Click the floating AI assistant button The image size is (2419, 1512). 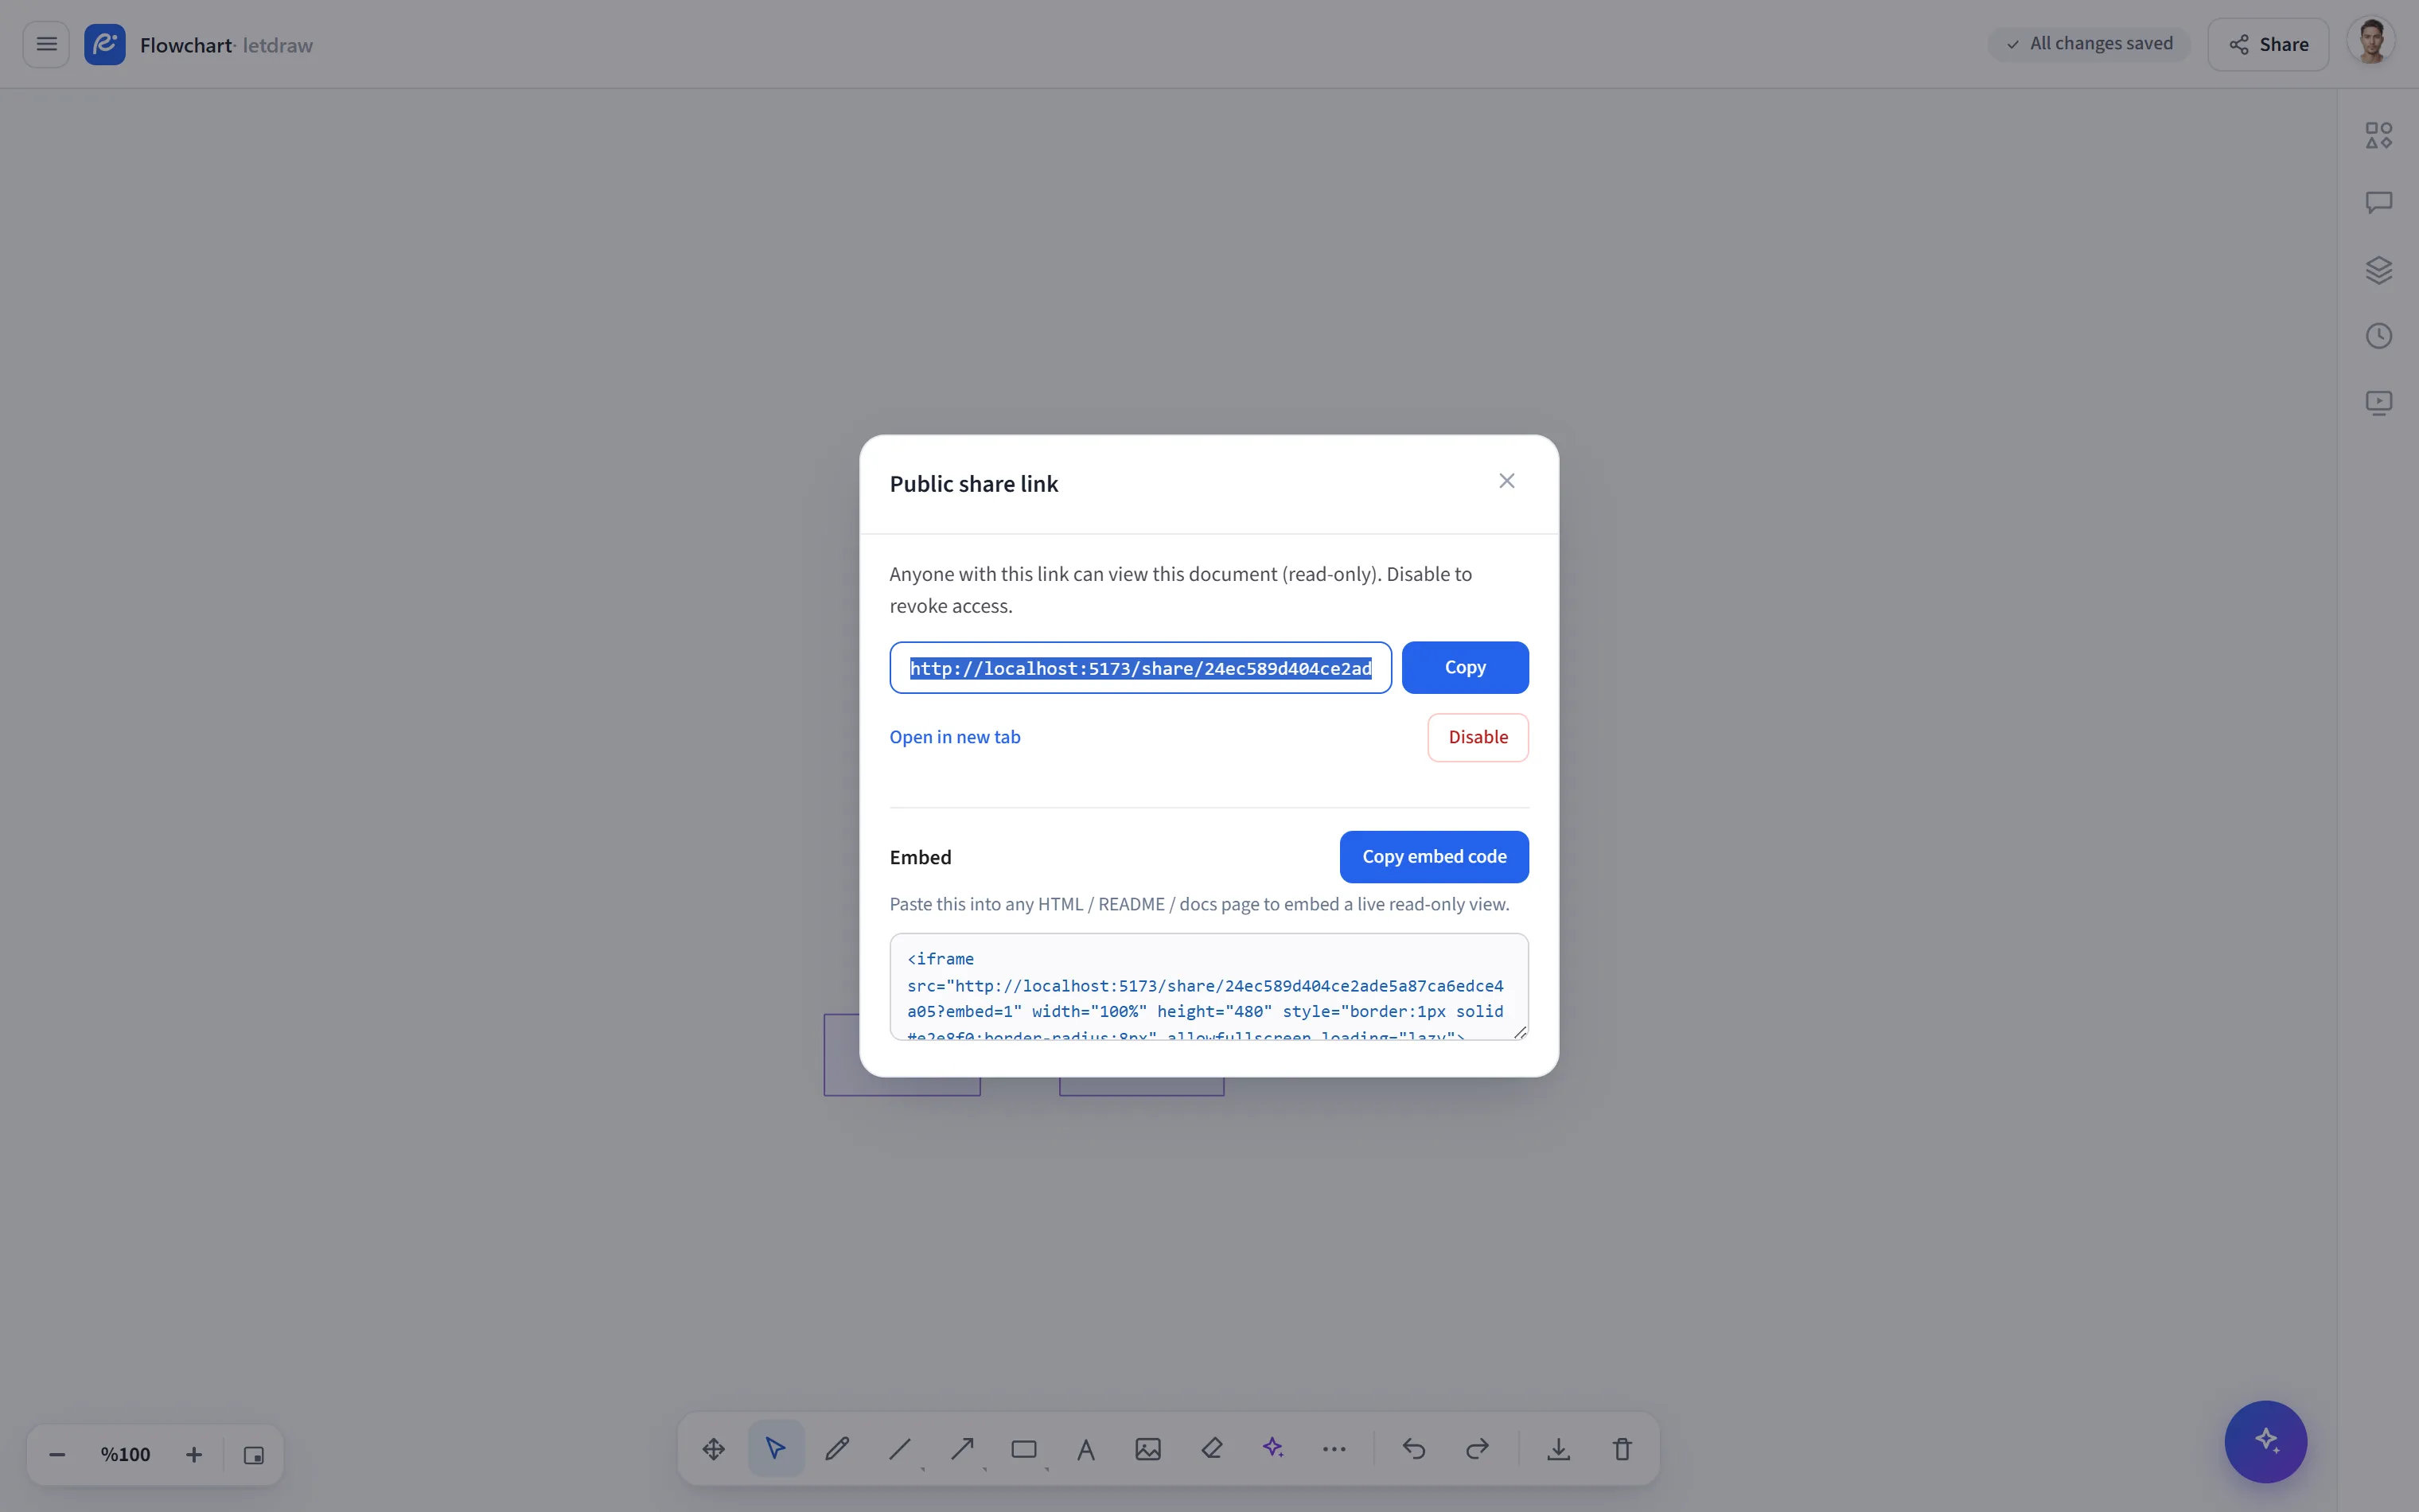click(2265, 1441)
